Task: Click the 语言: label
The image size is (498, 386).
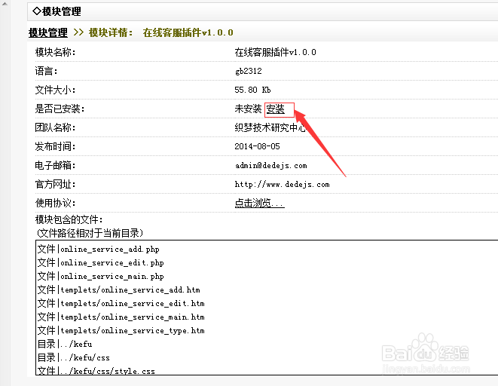Action: pos(47,71)
